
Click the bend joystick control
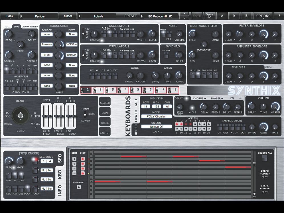20,116
